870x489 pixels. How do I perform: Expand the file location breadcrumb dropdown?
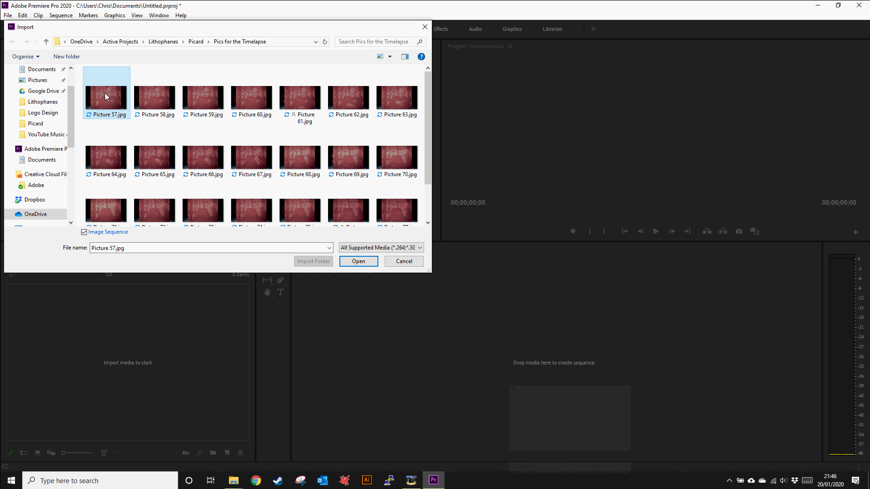click(315, 41)
